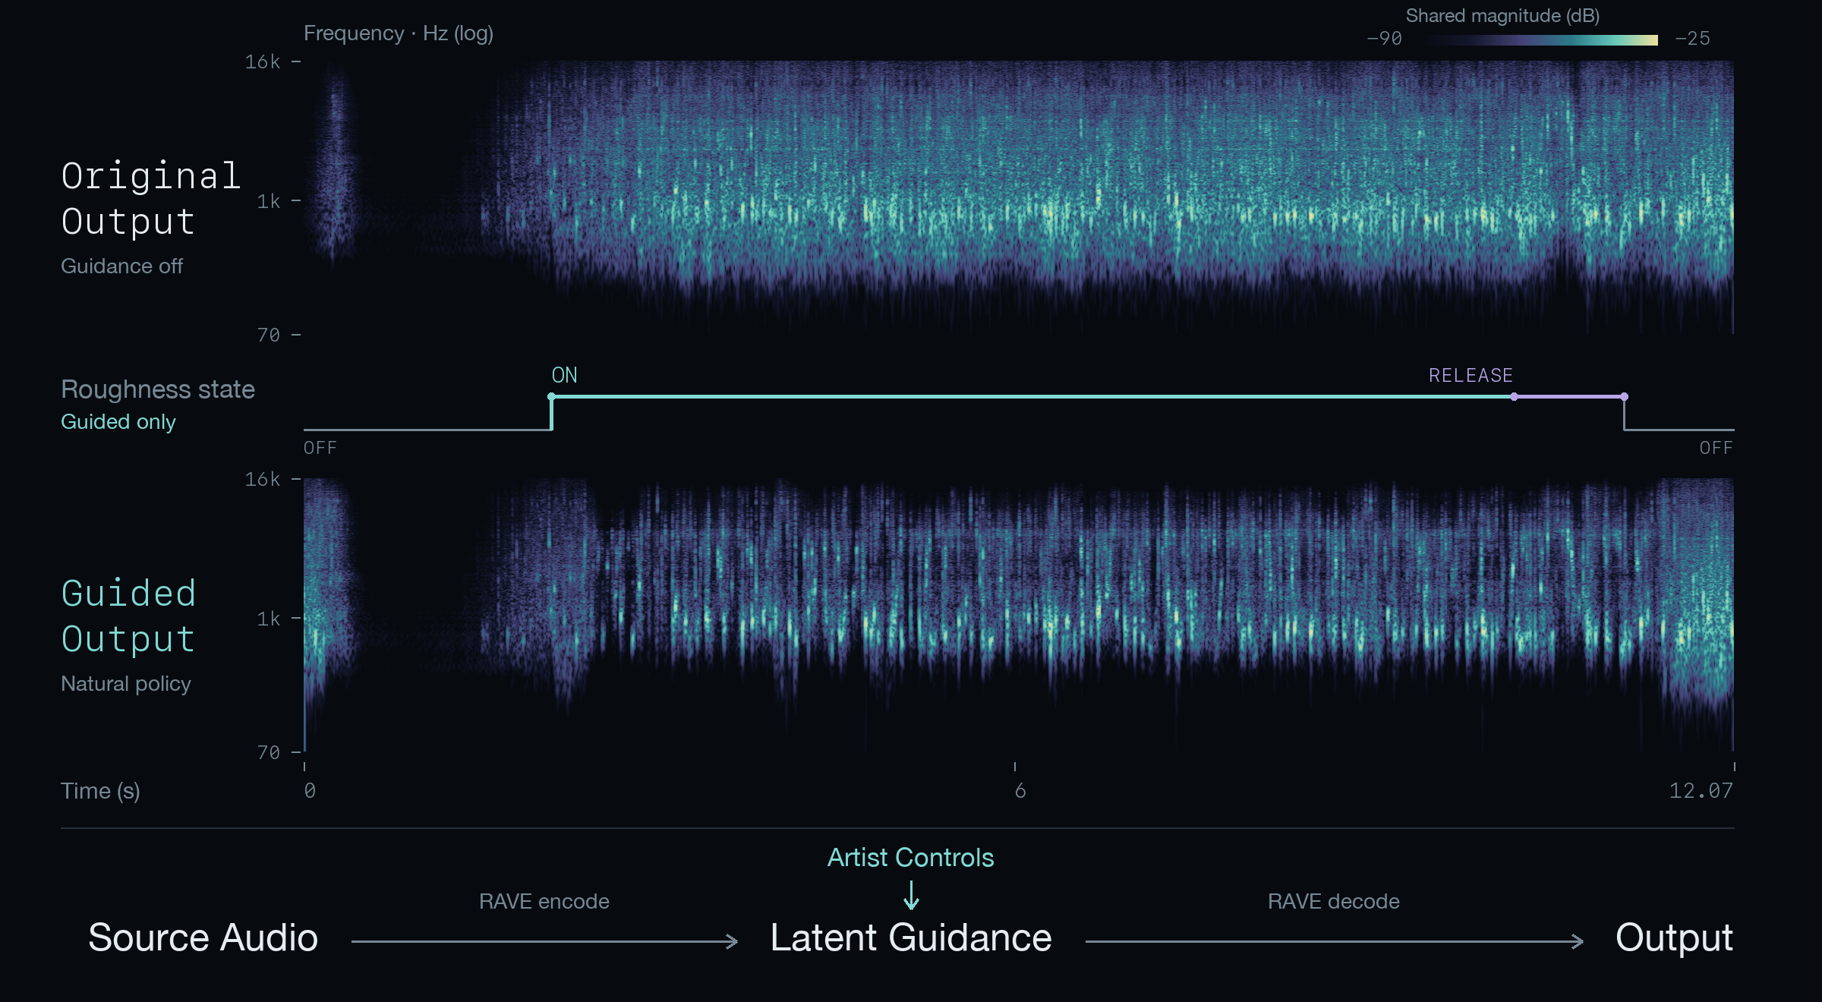Click the RELEASE state label
This screenshot has width=1822, height=1002.
(1471, 375)
